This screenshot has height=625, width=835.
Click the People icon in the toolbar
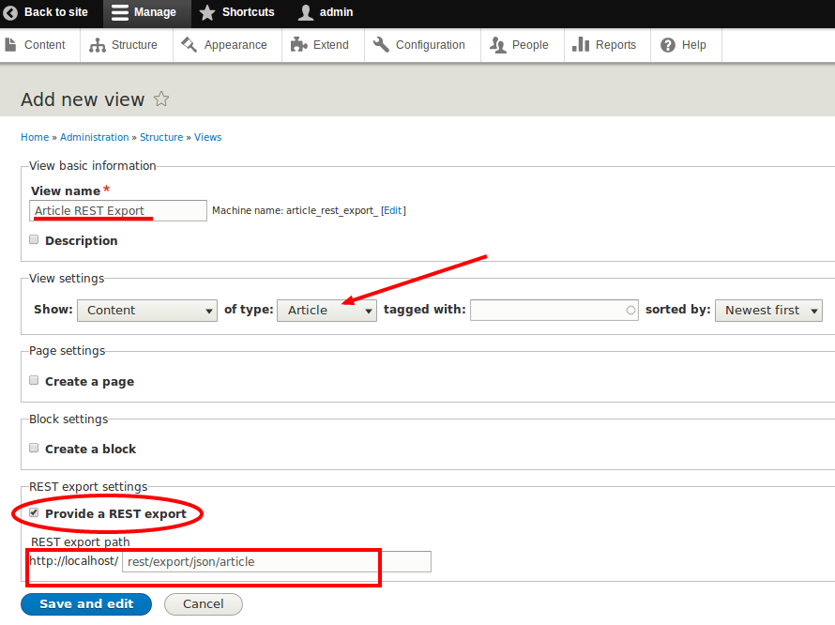point(497,45)
